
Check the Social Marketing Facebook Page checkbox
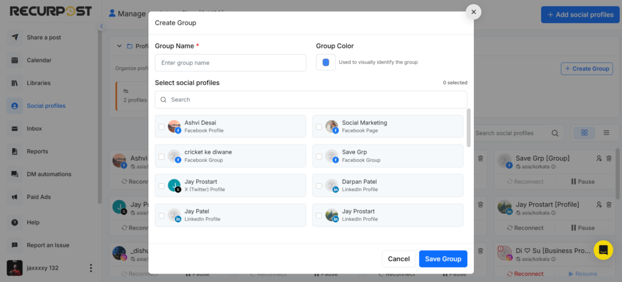coord(319,127)
